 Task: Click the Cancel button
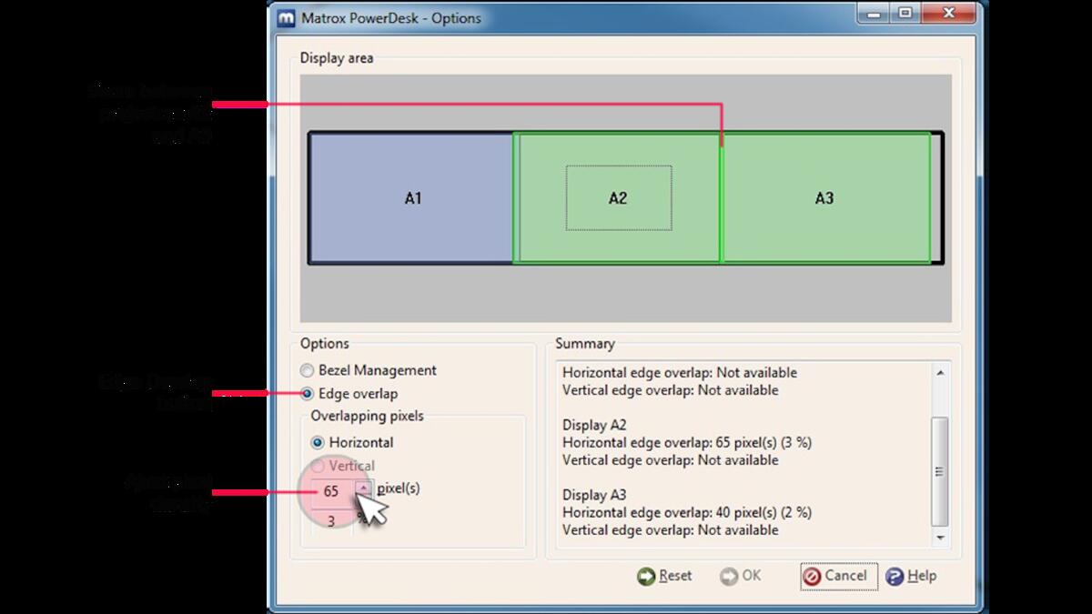[x=839, y=576]
